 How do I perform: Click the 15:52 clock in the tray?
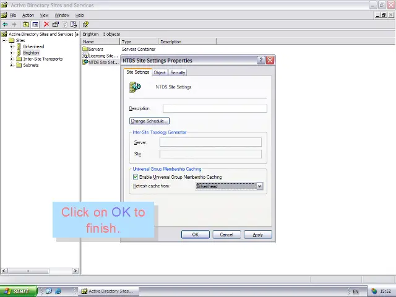tap(385, 291)
